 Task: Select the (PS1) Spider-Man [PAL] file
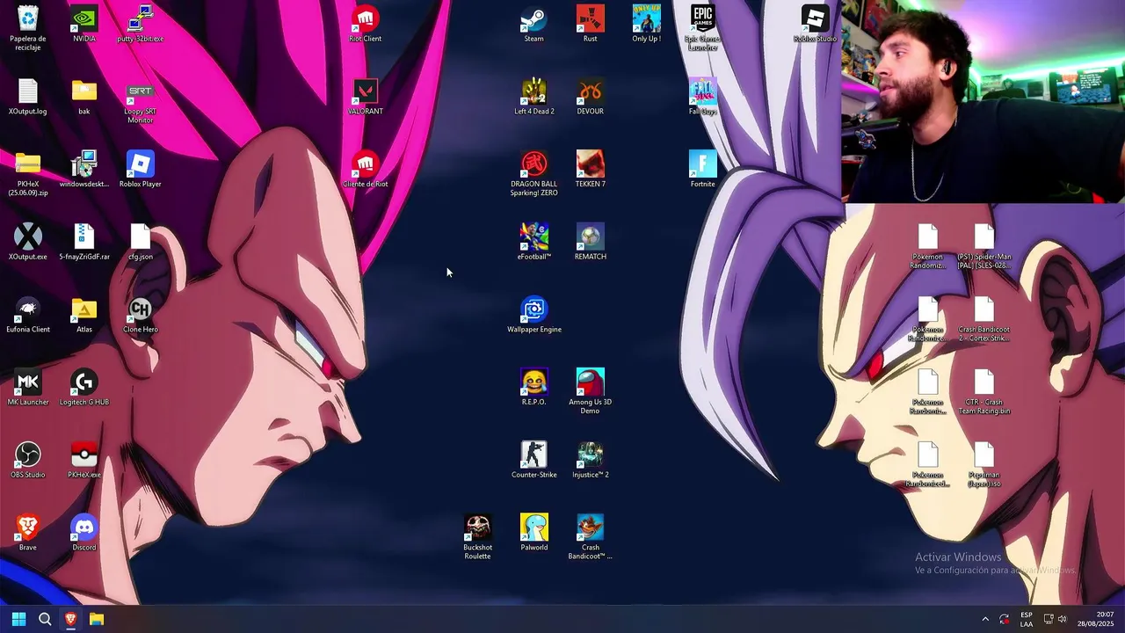(x=984, y=246)
